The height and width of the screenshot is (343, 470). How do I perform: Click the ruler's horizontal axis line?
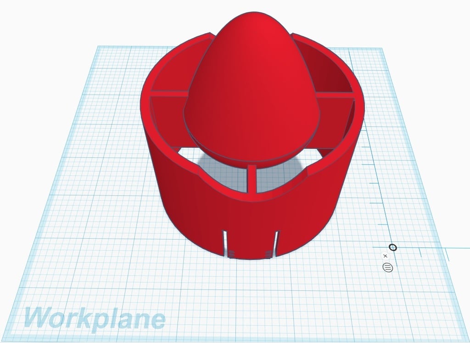point(431,248)
